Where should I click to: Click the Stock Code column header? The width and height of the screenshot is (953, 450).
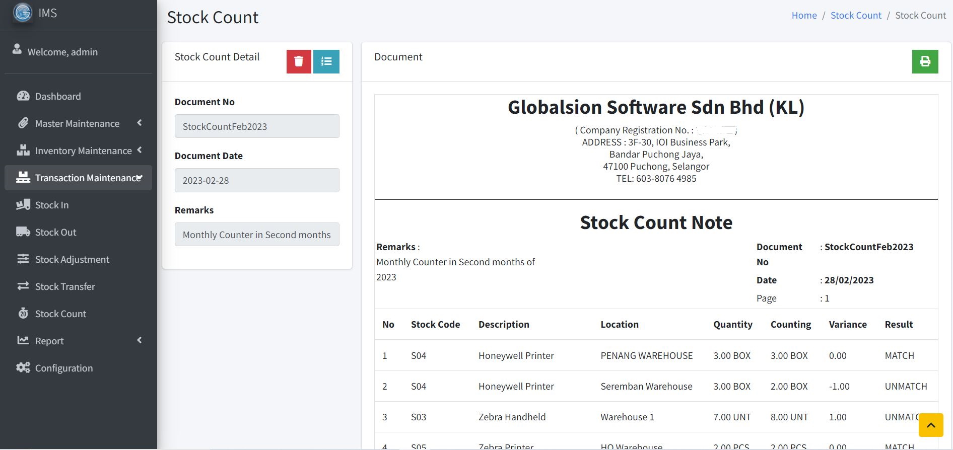(435, 324)
